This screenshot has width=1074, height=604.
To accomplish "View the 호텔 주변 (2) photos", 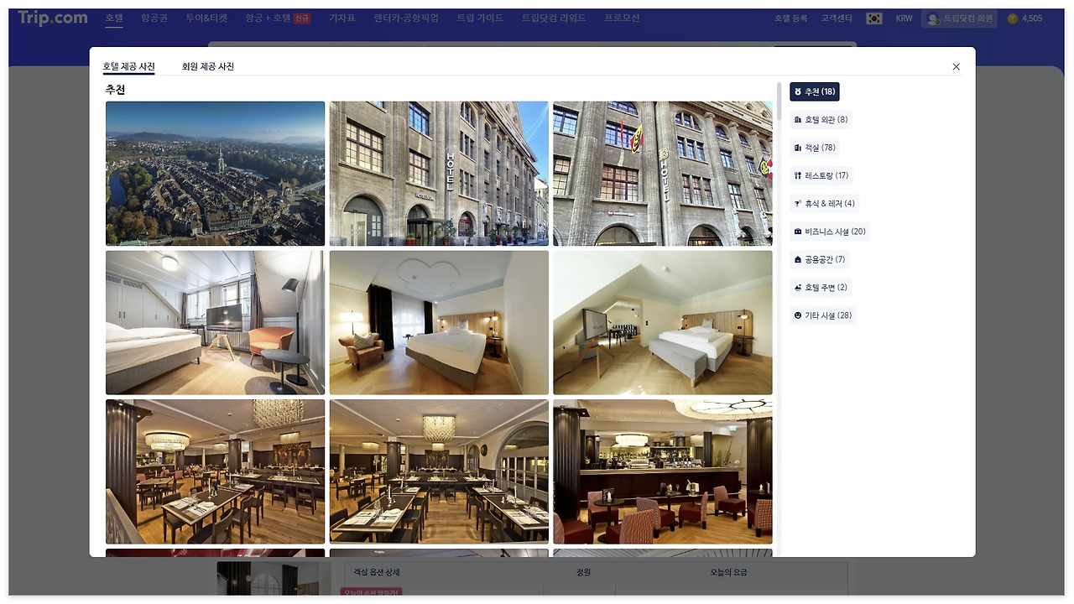I will click(821, 288).
